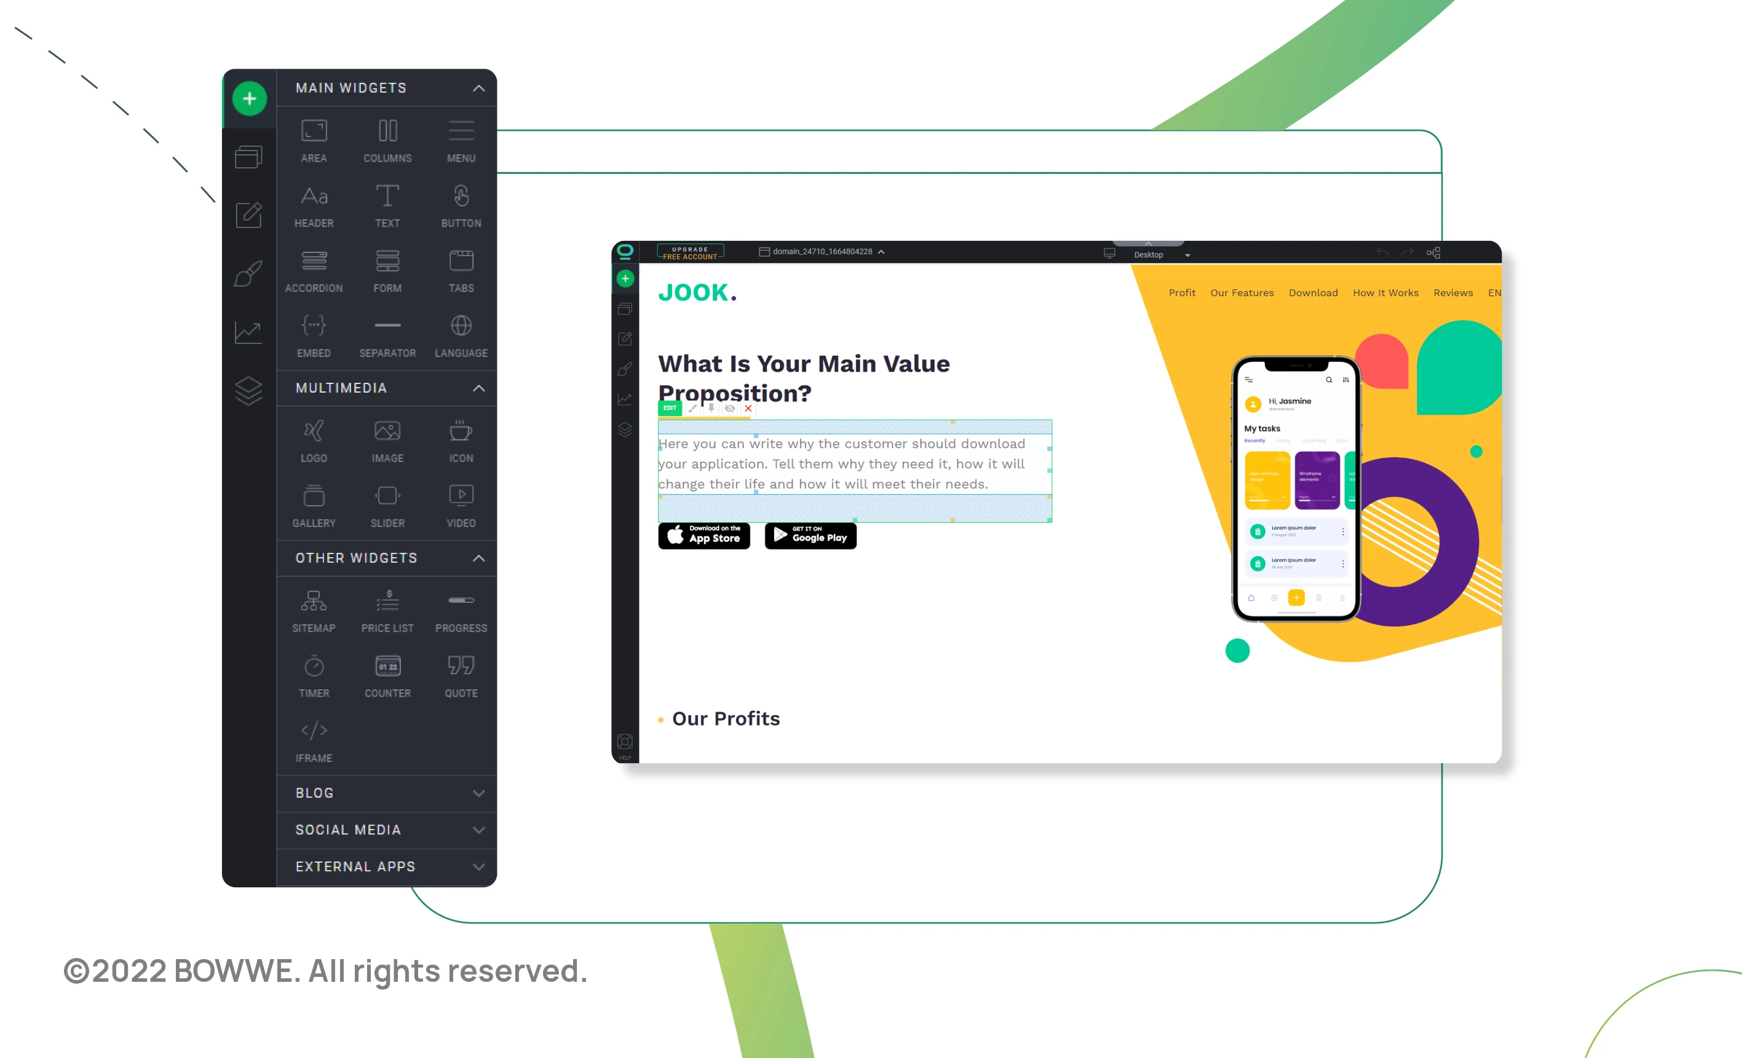The width and height of the screenshot is (1742, 1058).
Task: Click the GET IT ON Google Play button
Action: pos(809,536)
